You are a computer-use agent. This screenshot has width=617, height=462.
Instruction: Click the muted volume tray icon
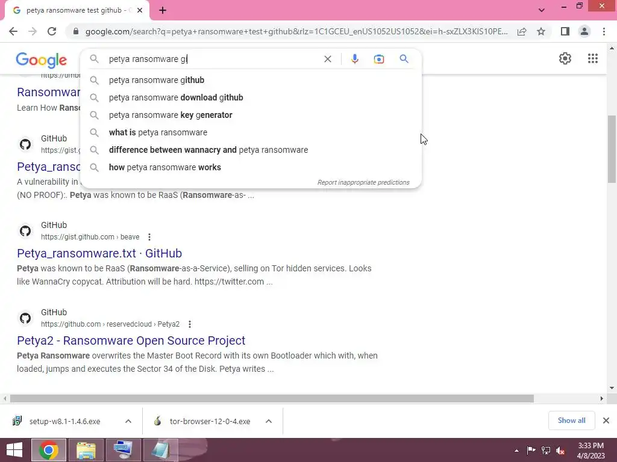[x=560, y=451]
